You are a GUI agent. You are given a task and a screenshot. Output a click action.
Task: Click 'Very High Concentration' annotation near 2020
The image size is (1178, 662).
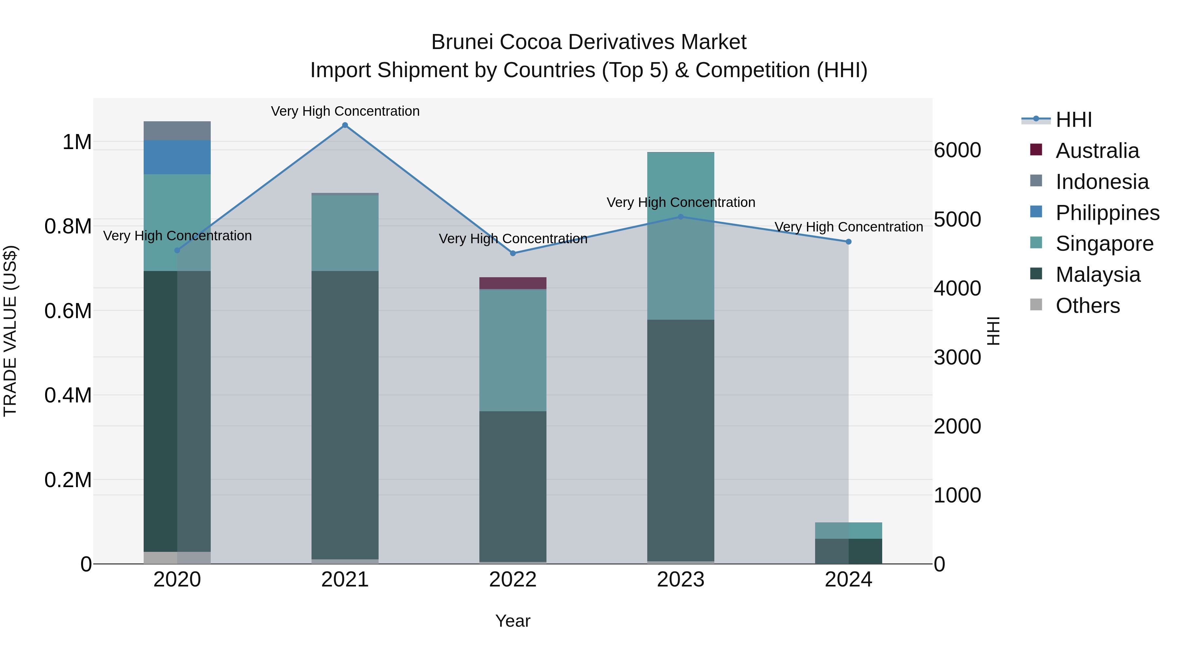click(x=177, y=236)
